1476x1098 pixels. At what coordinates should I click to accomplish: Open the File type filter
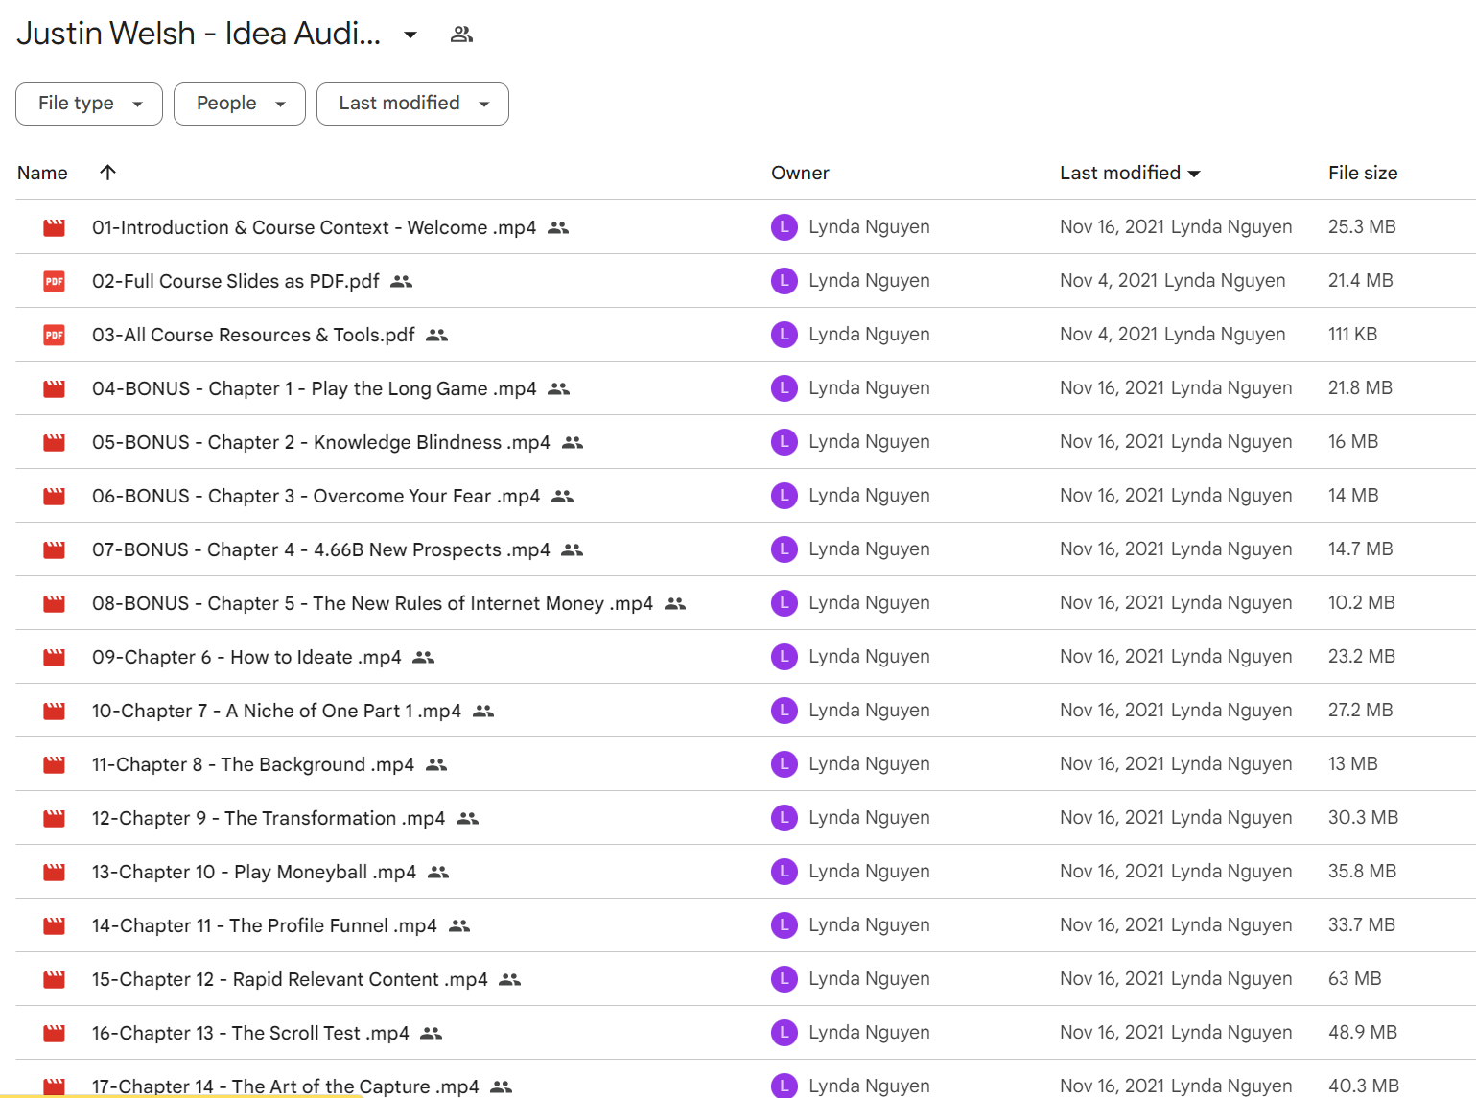pos(89,104)
